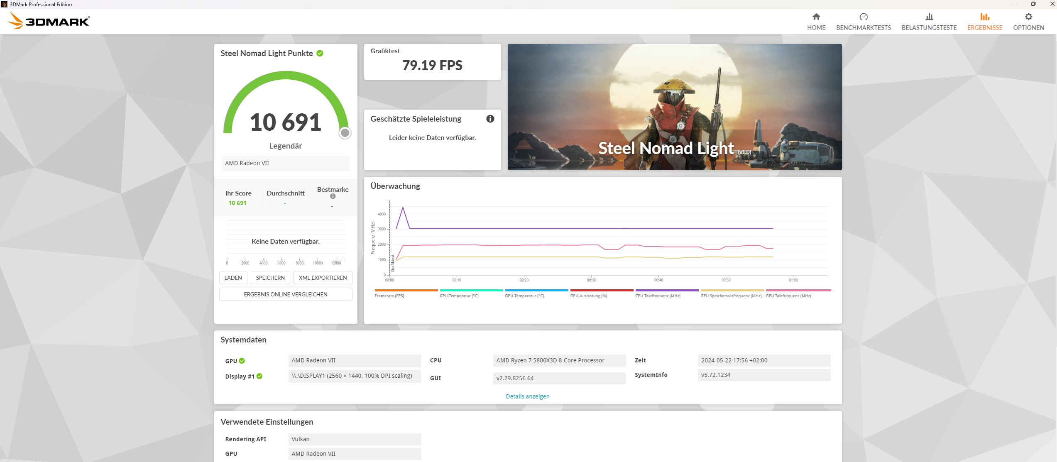This screenshot has height=462, width=1057.
Task: Click the Steel Nomad Light banner image
Action: pos(674,107)
